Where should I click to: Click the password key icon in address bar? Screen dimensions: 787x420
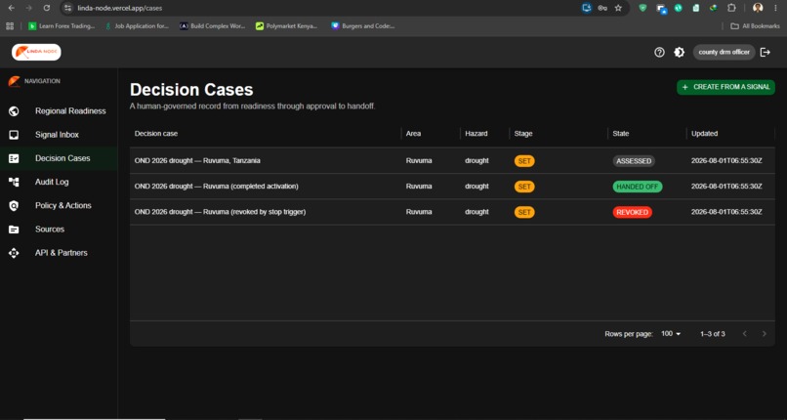point(602,8)
